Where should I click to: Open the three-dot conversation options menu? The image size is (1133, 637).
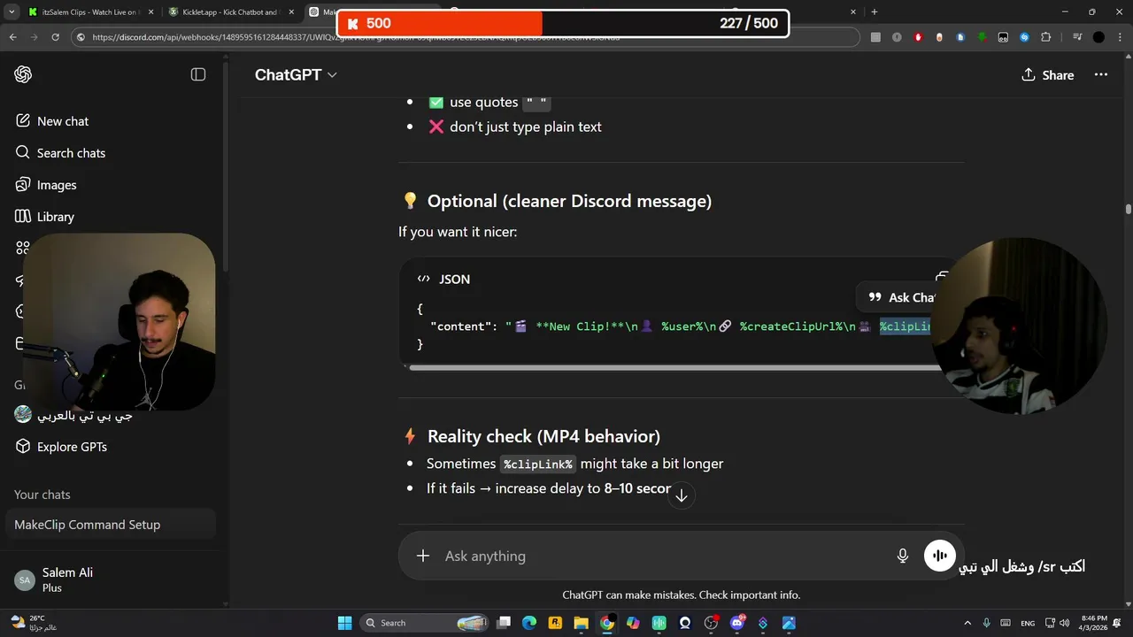[1101, 75]
